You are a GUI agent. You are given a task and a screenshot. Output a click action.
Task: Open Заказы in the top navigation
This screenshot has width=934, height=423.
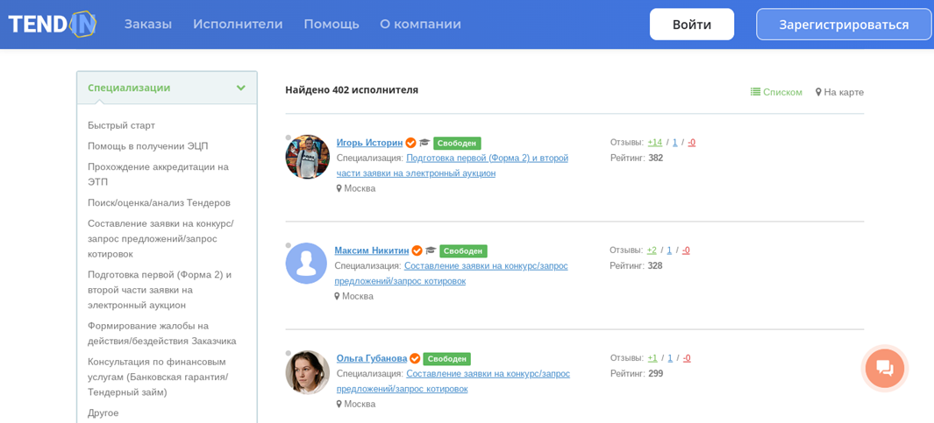coord(147,25)
